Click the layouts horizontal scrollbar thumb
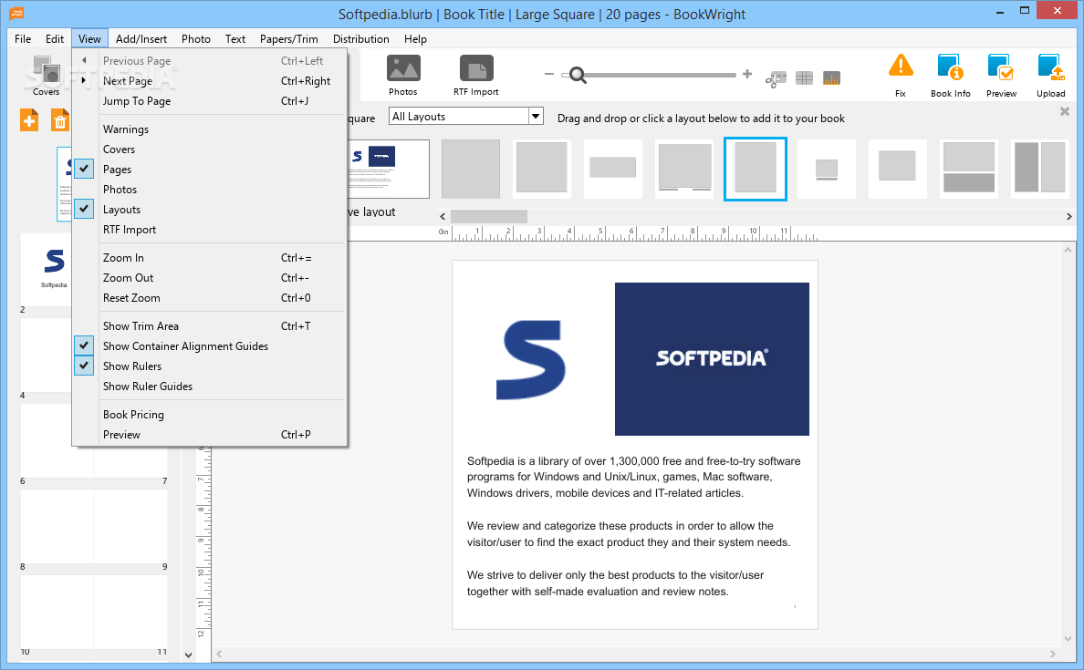1084x670 pixels. [489, 216]
